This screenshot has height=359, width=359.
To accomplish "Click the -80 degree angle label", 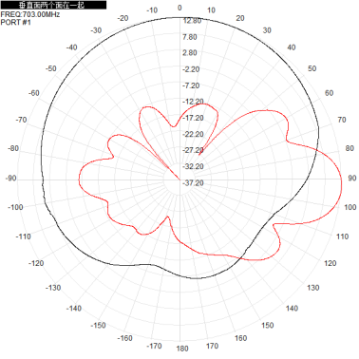I will click(13, 148).
